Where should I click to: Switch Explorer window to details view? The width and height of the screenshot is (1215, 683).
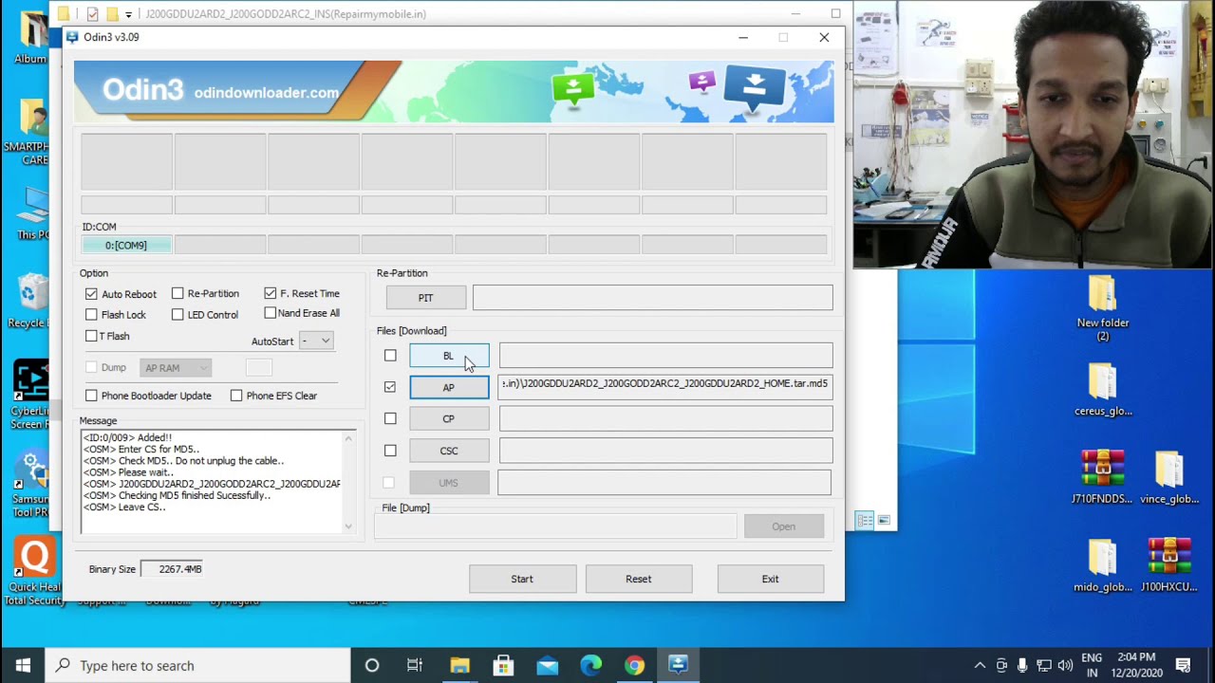tap(865, 520)
